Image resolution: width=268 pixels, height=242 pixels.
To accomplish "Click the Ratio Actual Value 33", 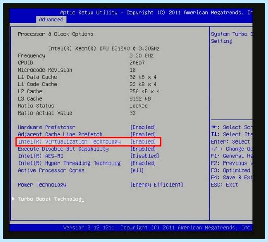I will tap(133, 113).
